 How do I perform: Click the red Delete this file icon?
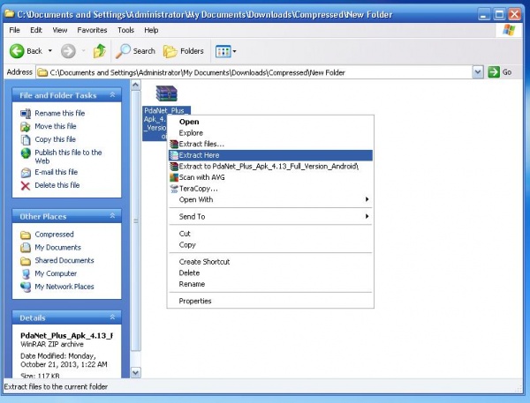25,185
